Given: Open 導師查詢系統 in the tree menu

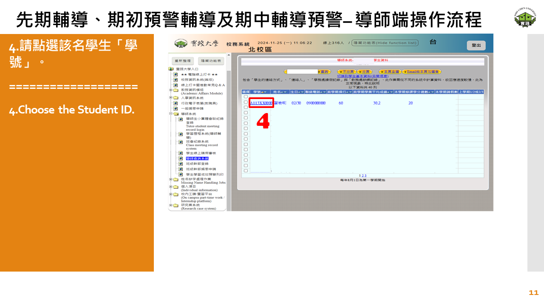Looking at the screenshot, I should tap(197, 159).
